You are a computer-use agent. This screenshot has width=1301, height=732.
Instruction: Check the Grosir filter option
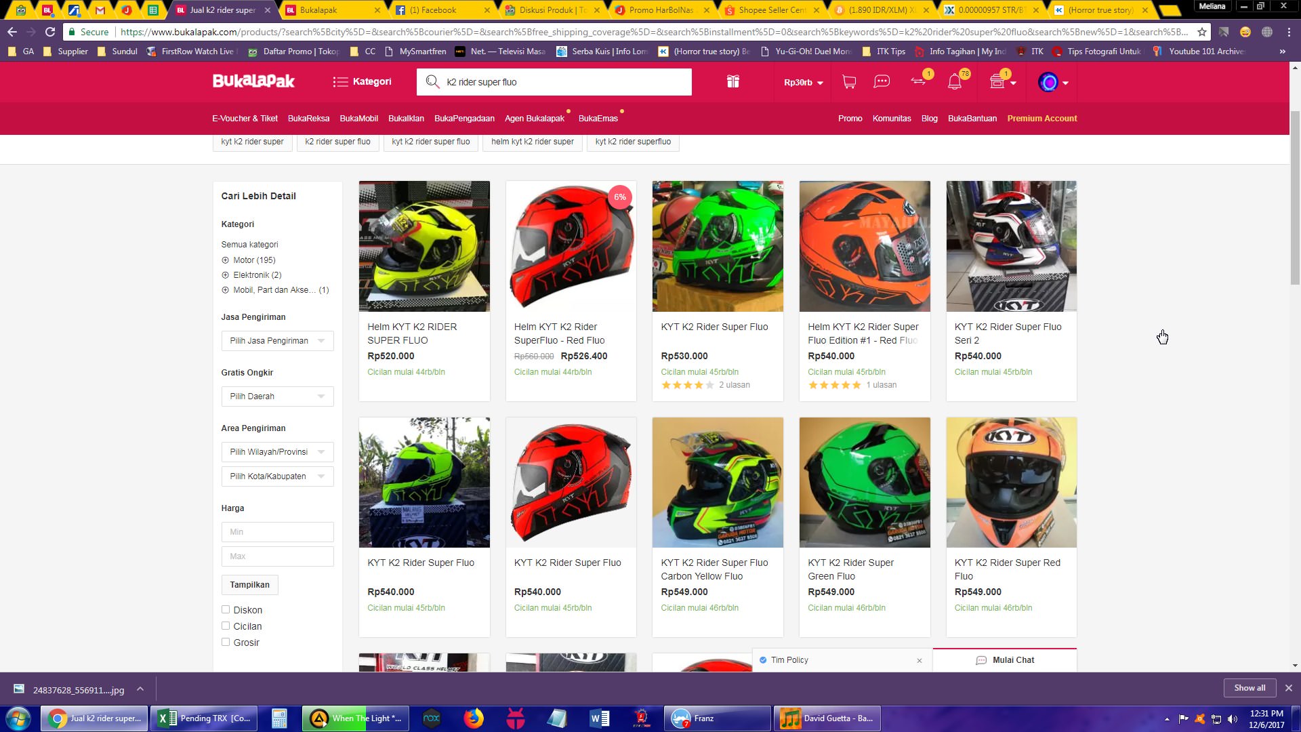point(226,643)
